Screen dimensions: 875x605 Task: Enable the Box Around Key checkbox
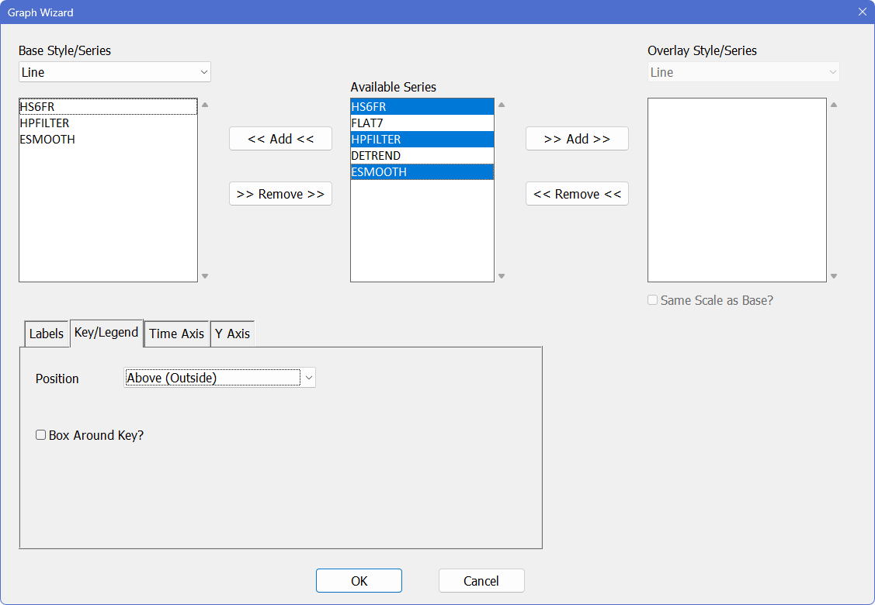[41, 436]
